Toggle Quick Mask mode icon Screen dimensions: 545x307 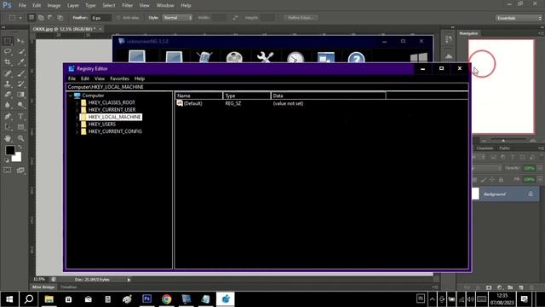pyautogui.click(x=8, y=171)
